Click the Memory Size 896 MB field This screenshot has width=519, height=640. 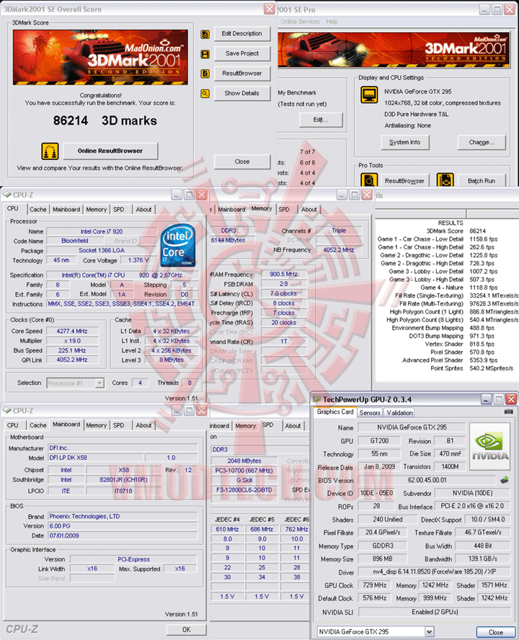[382, 559]
